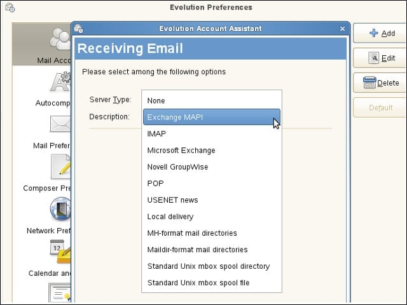Screen dimensions: 407x305
Task: Click the wrench icon on Edit
Action: pyautogui.click(x=374, y=58)
